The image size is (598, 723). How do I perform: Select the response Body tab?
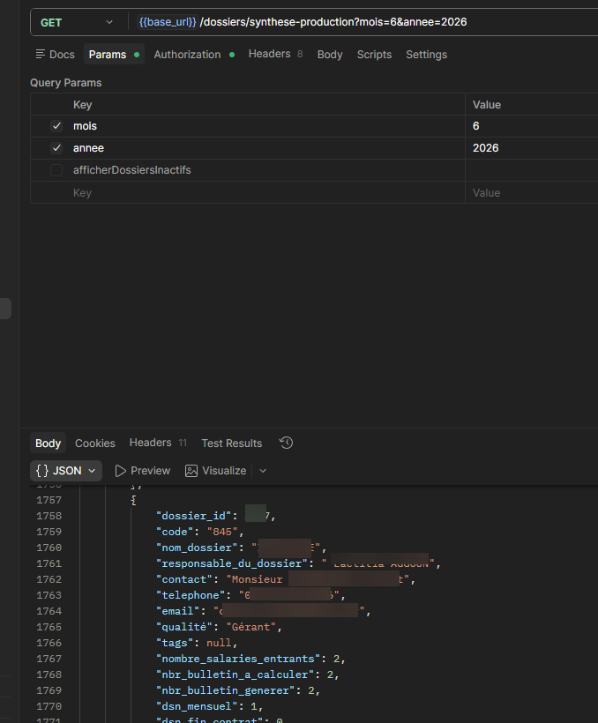click(48, 443)
